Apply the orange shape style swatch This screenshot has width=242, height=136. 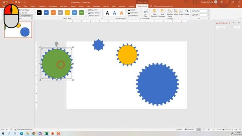tap(53, 12)
